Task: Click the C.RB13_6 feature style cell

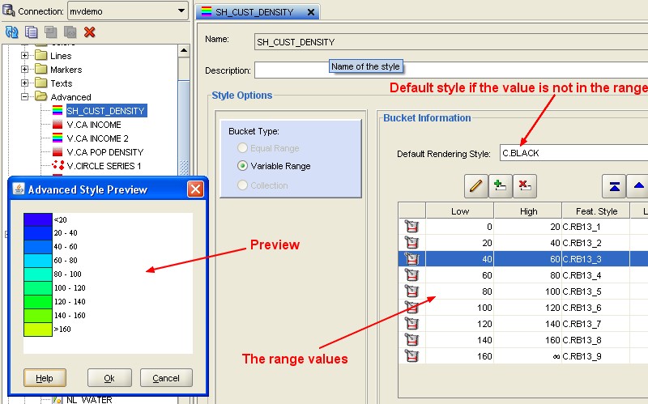Action: (595, 308)
